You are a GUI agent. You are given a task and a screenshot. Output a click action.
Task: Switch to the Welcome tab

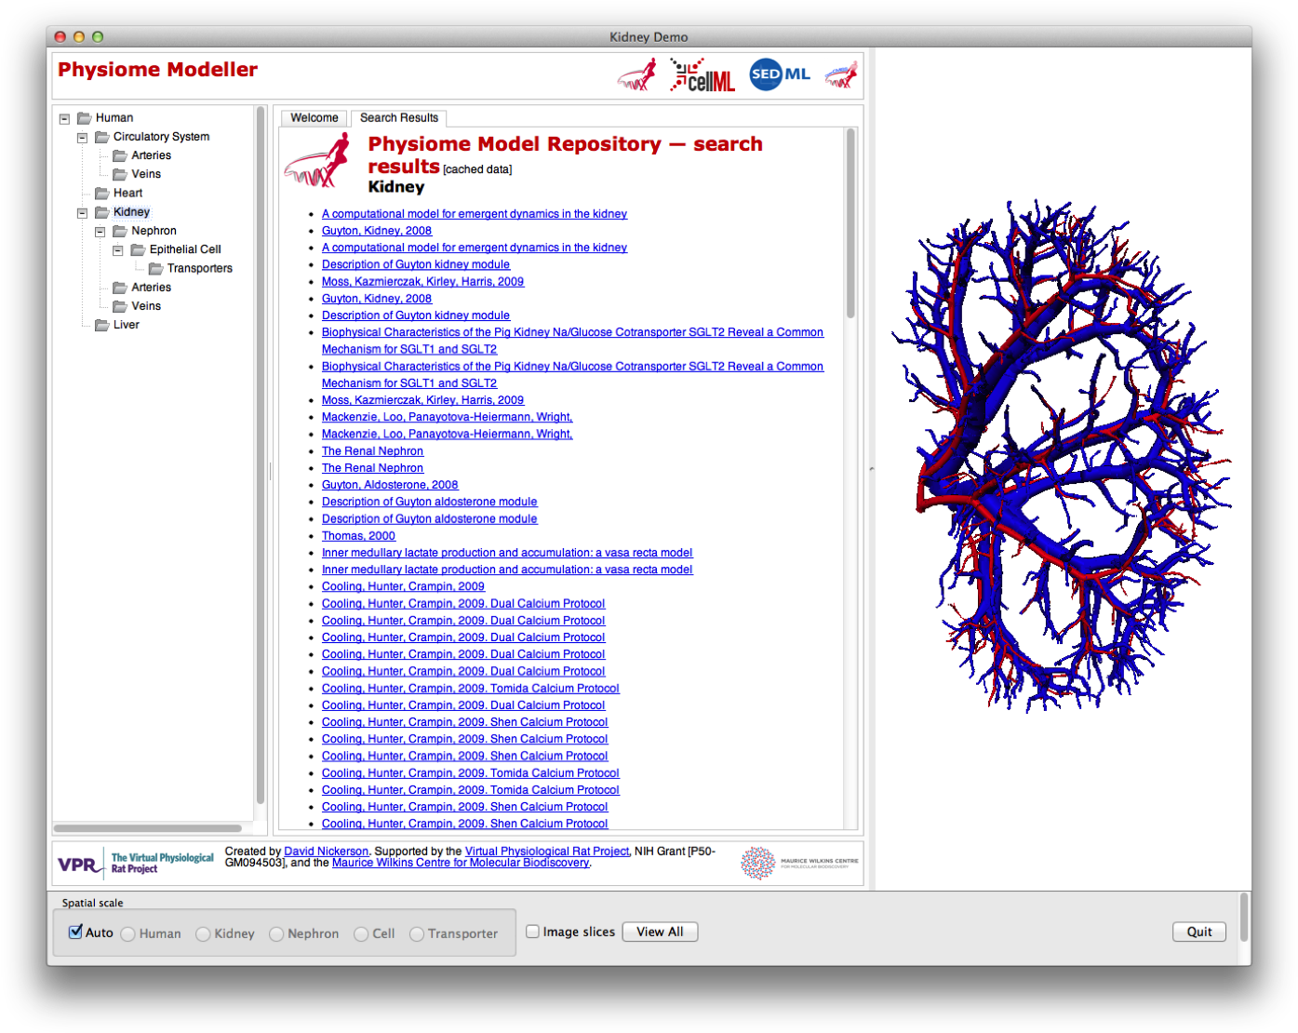(x=314, y=117)
